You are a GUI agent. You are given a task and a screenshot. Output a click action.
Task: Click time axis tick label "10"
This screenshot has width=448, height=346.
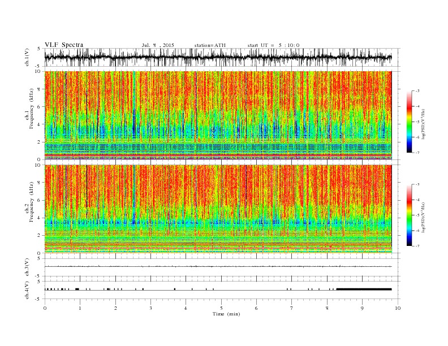coord(398,308)
